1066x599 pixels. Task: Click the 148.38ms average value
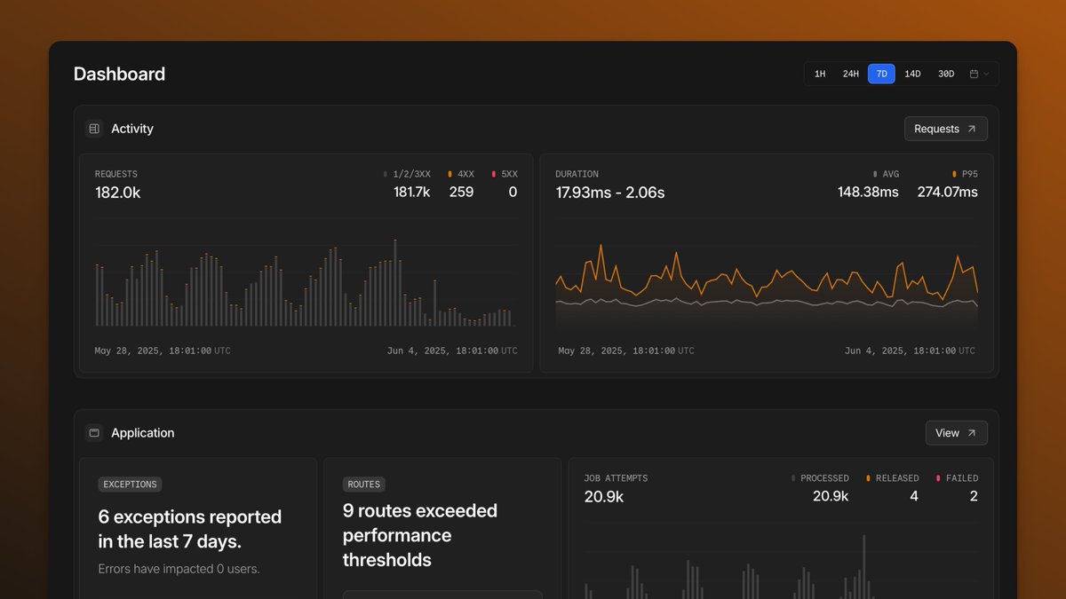868,193
